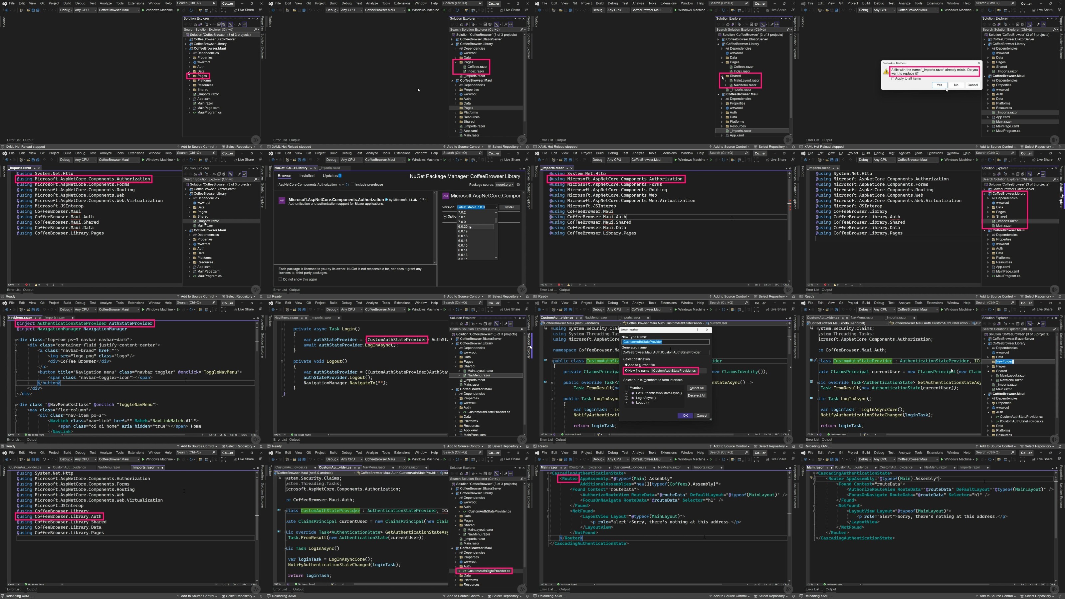1065x599 pixels.
Task: Click Open File icon in NuGet window toolbar
Action: pyautogui.click(x=295, y=160)
